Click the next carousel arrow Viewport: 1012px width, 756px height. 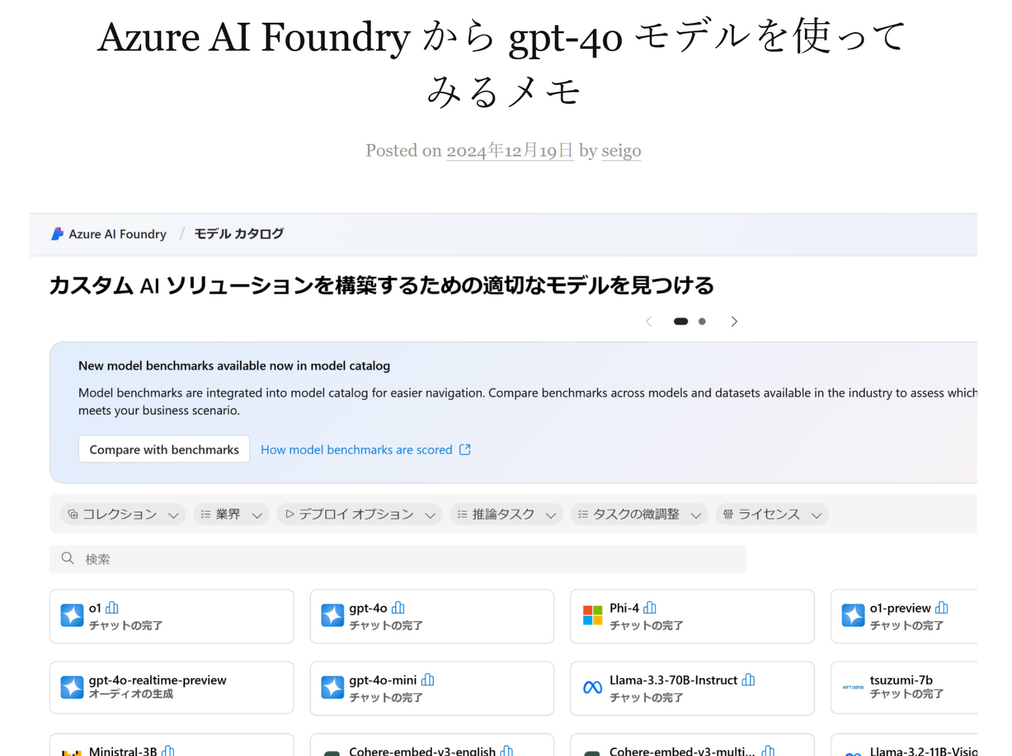(734, 321)
